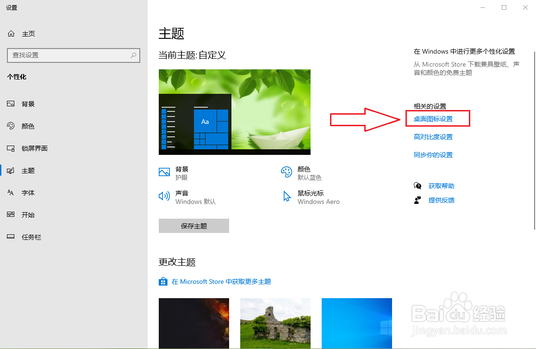Click the mouse cursor icon

[287, 196]
